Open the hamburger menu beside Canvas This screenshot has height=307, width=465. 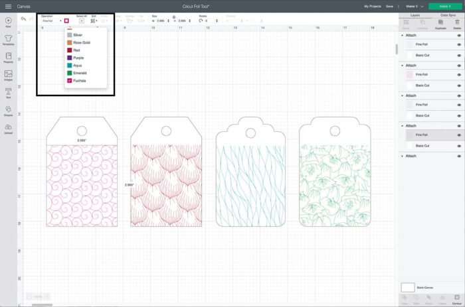[7, 6]
